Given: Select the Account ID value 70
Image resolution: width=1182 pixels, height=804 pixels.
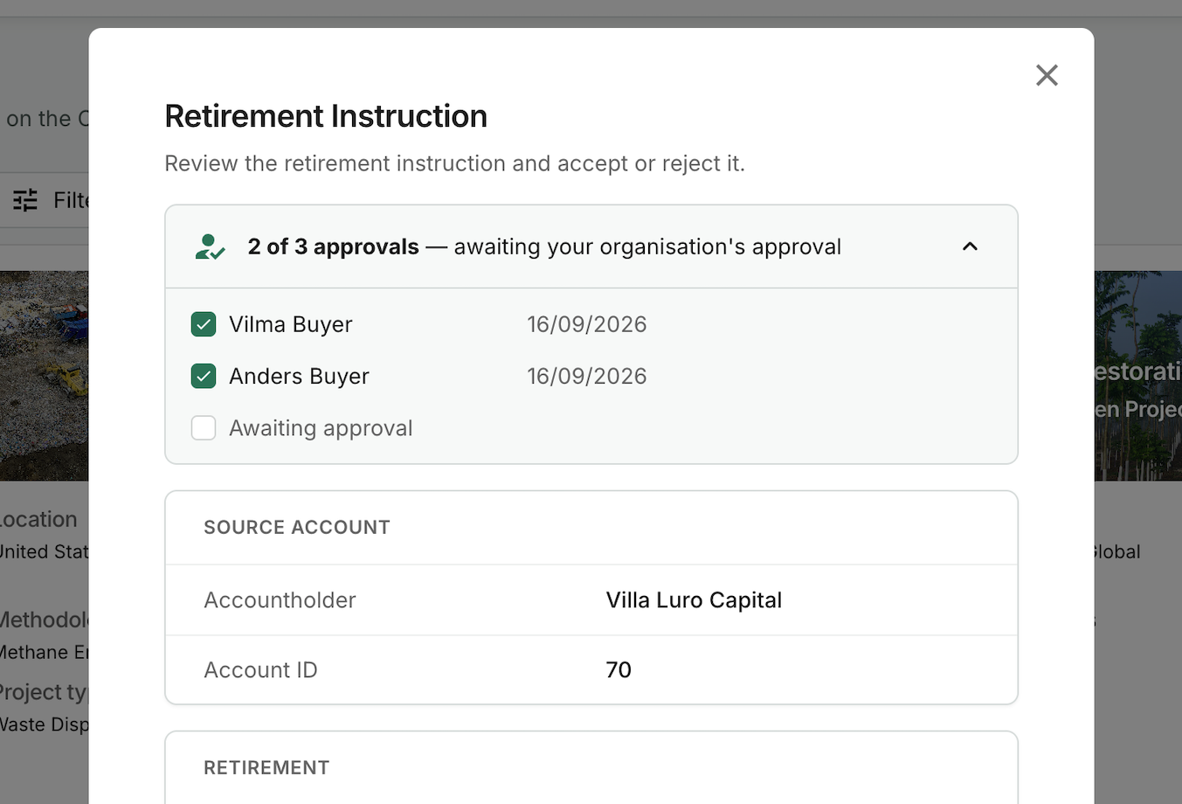Looking at the screenshot, I should click(619, 670).
